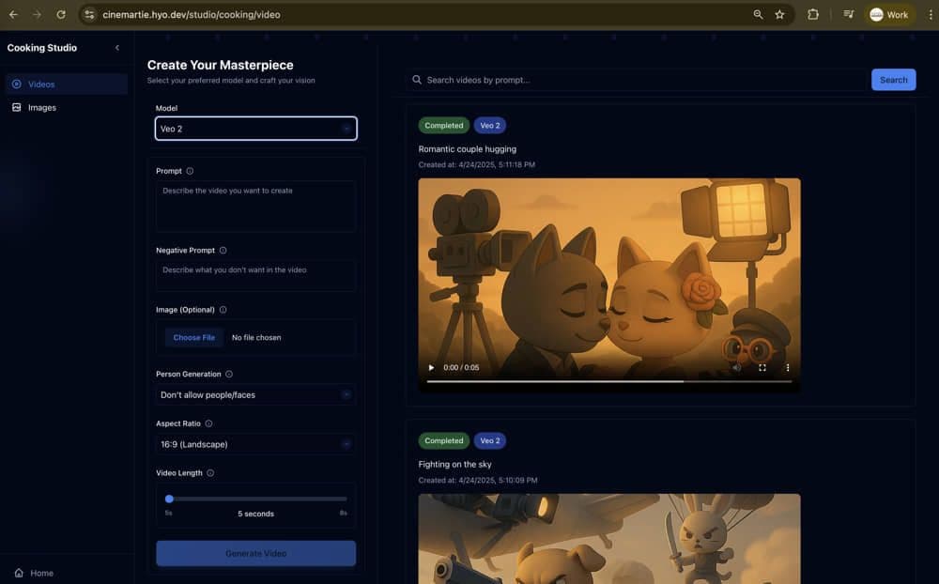Enter fullscreen on the first video

(762, 368)
